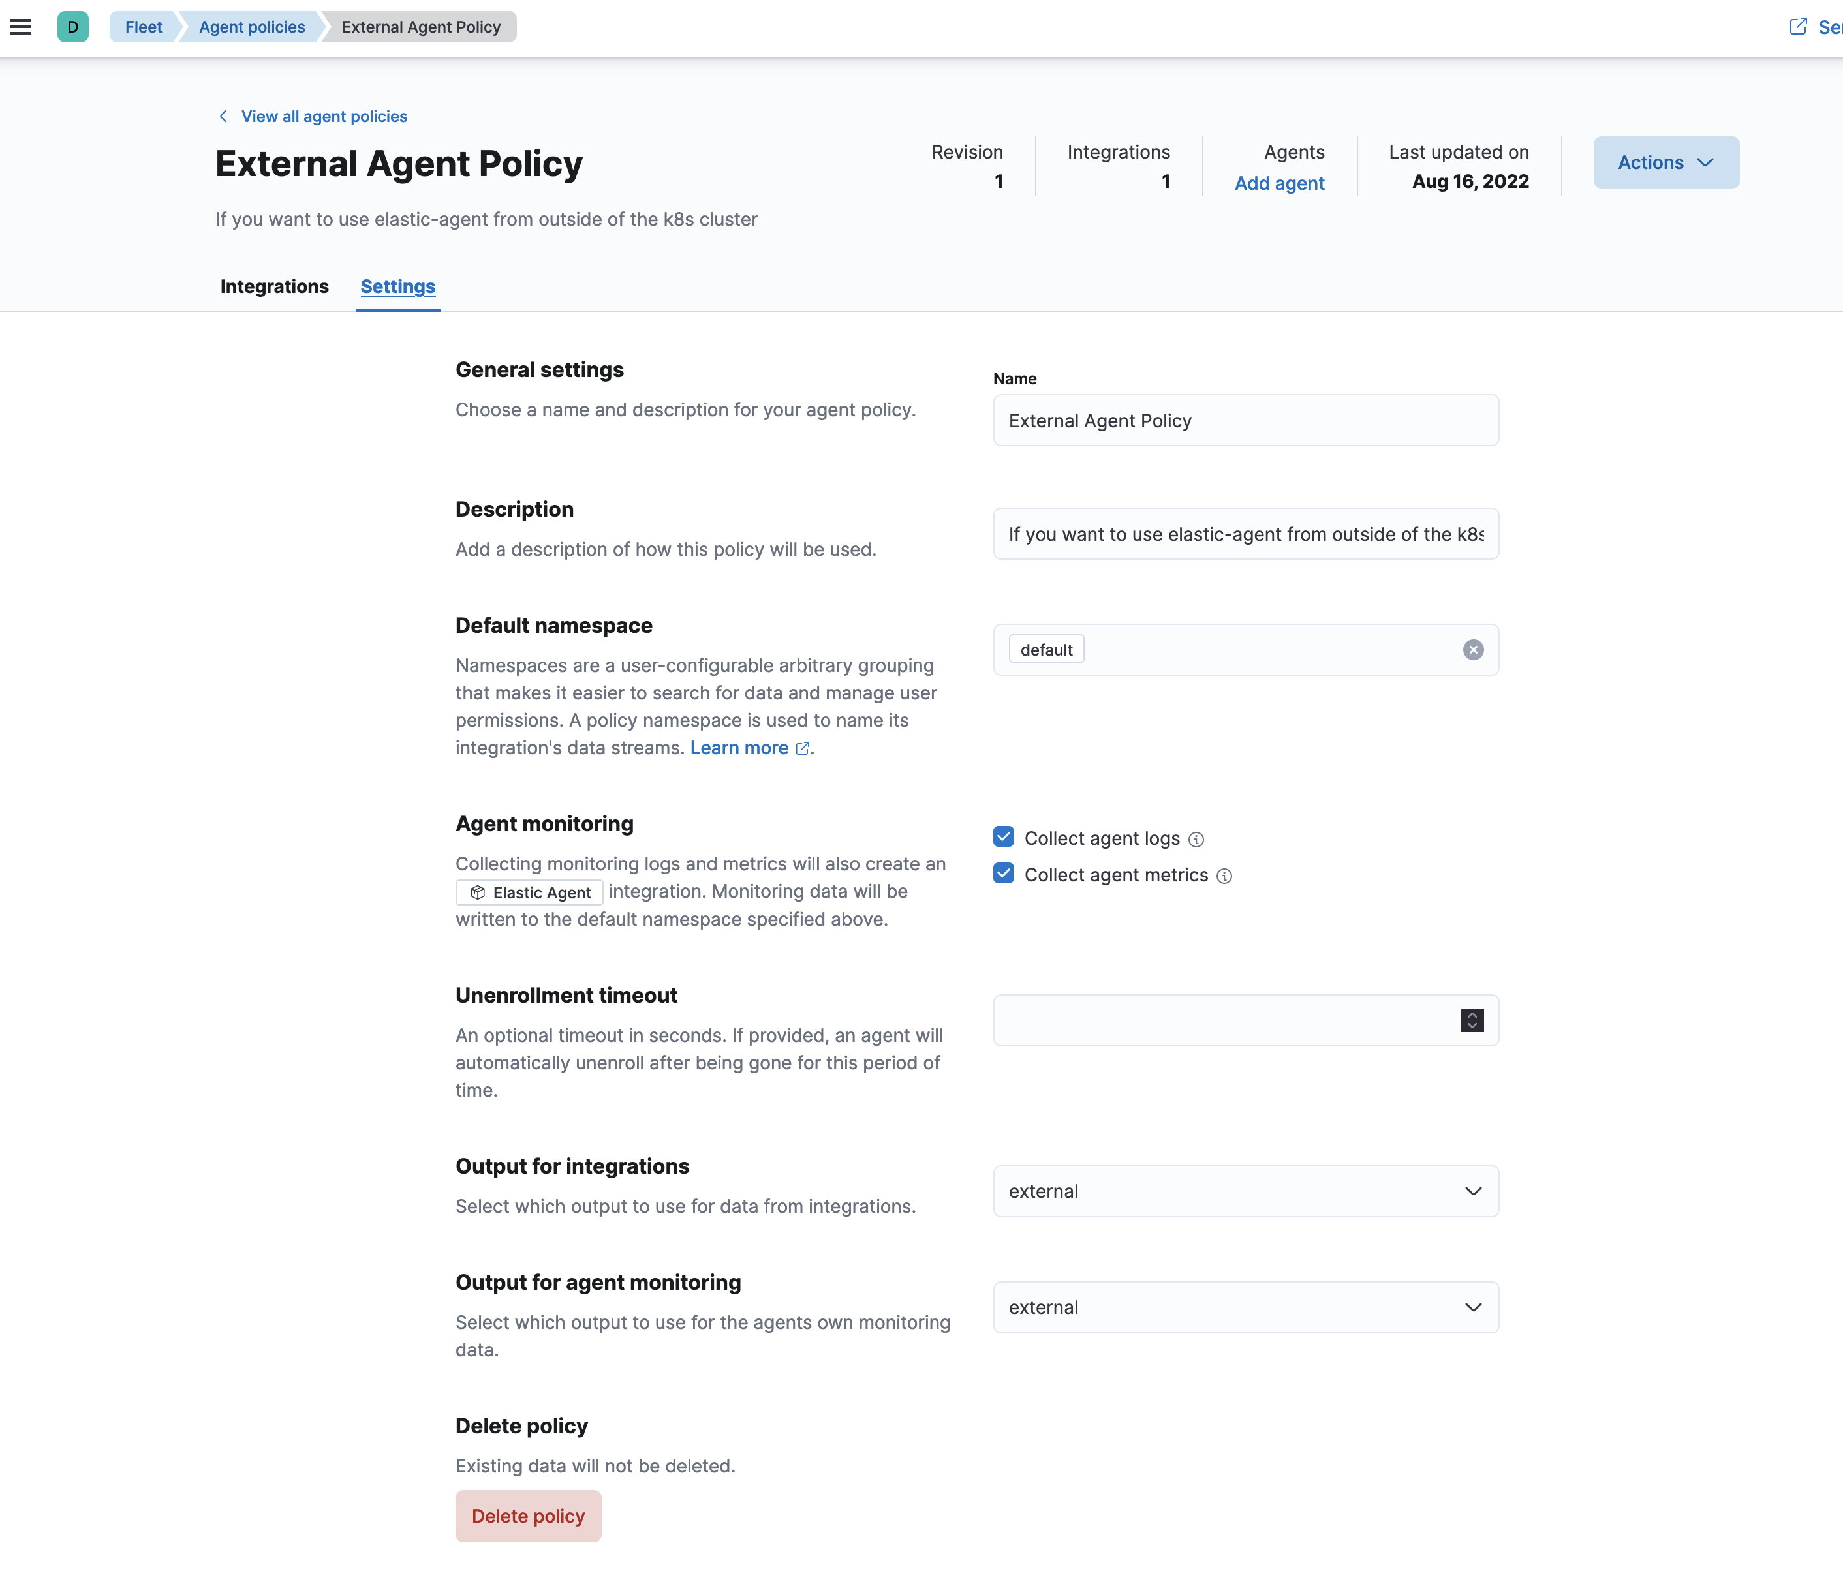The height and width of the screenshot is (1584, 1843).
Task: Uncheck Collect agent metrics checkbox
Action: [x=1003, y=874]
